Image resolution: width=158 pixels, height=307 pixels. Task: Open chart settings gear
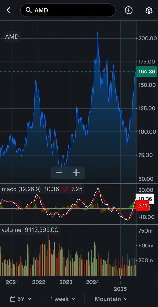point(149,10)
